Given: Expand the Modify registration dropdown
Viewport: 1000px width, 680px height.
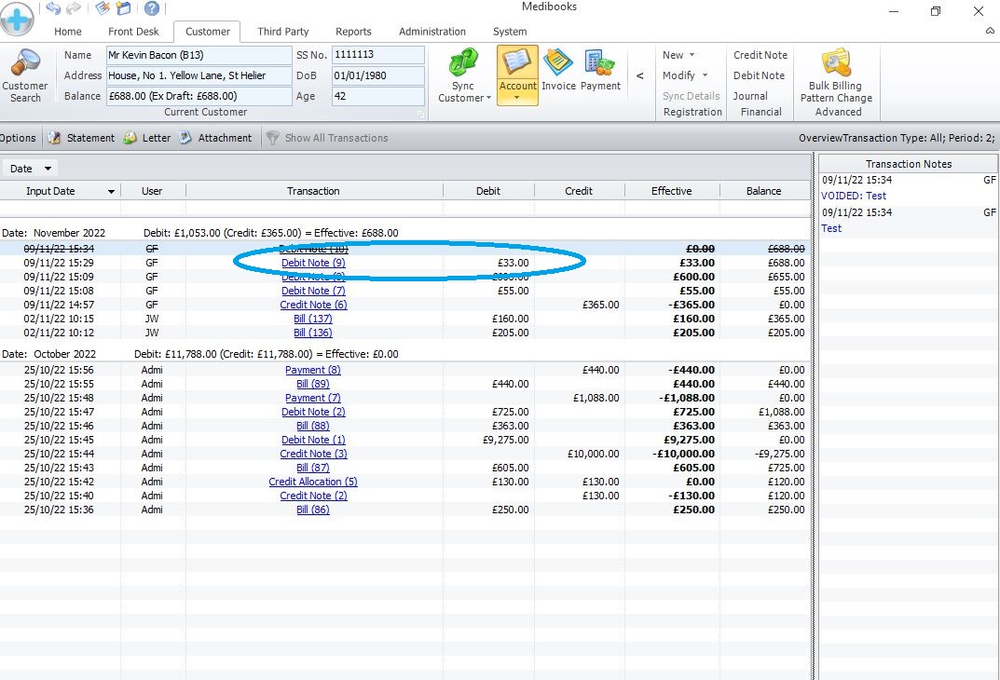Looking at the screenshot, I should pyautogui.click(x=685, y=75).
